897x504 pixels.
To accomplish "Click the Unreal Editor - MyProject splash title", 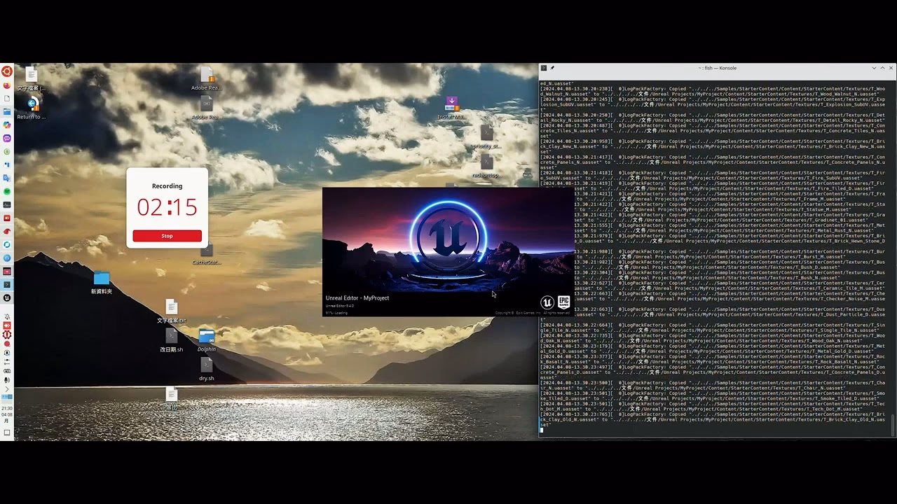I will pos(357,298).
